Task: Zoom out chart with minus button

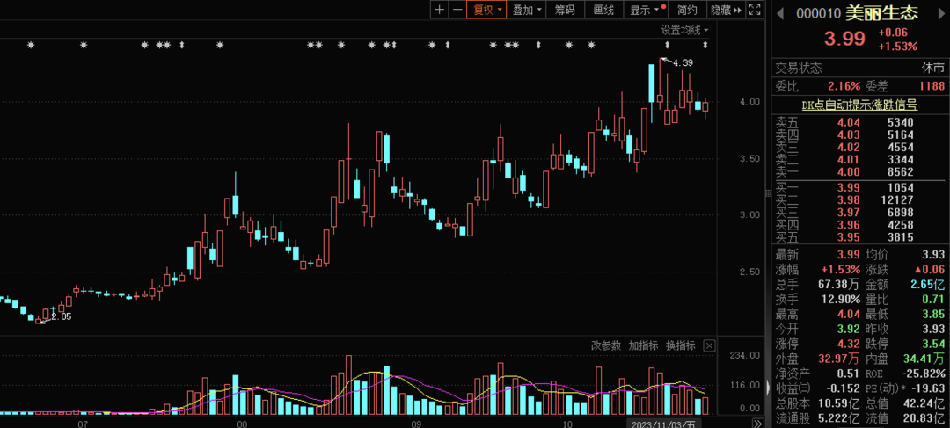Action: tap(457, 10)
